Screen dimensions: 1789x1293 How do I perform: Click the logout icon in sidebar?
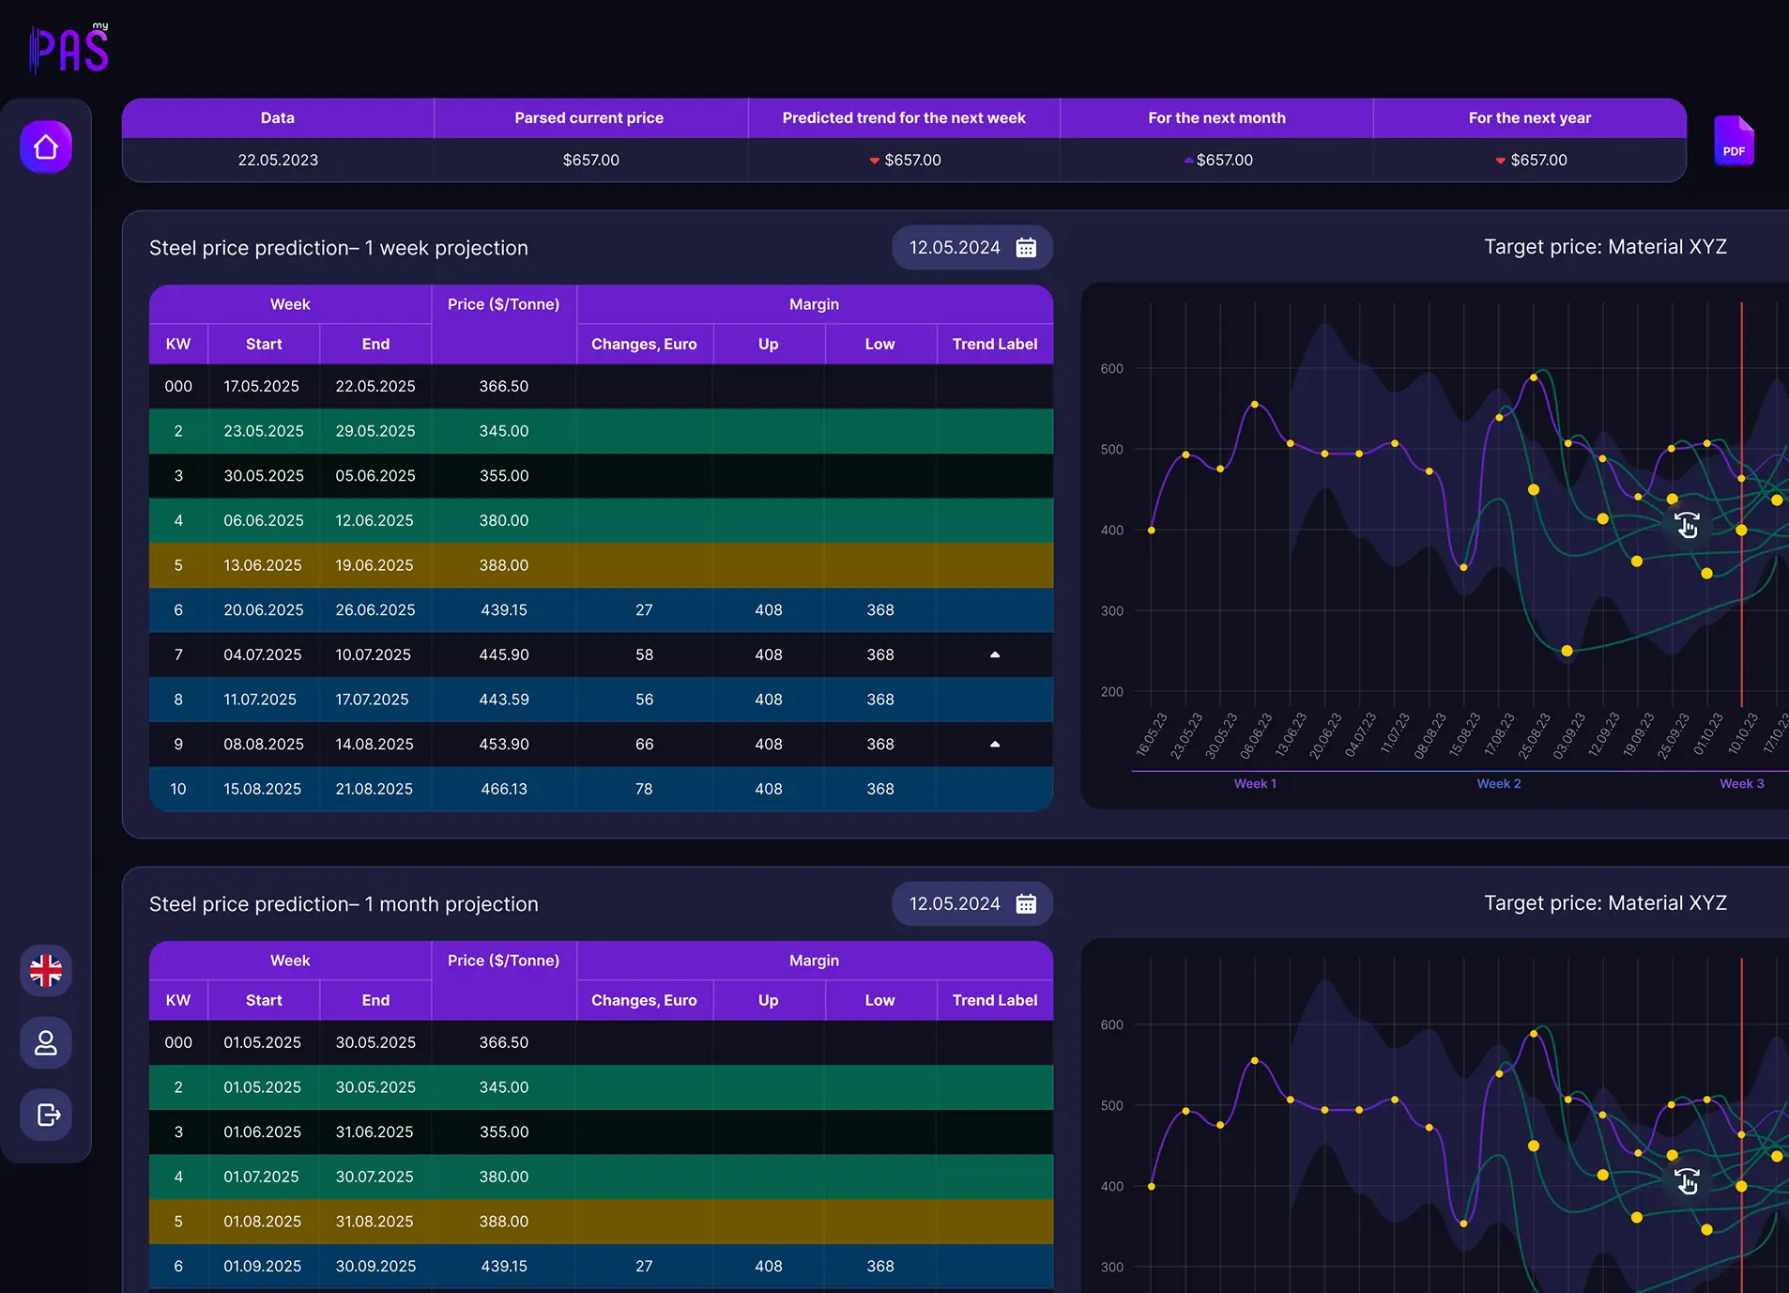[46, 1115]
